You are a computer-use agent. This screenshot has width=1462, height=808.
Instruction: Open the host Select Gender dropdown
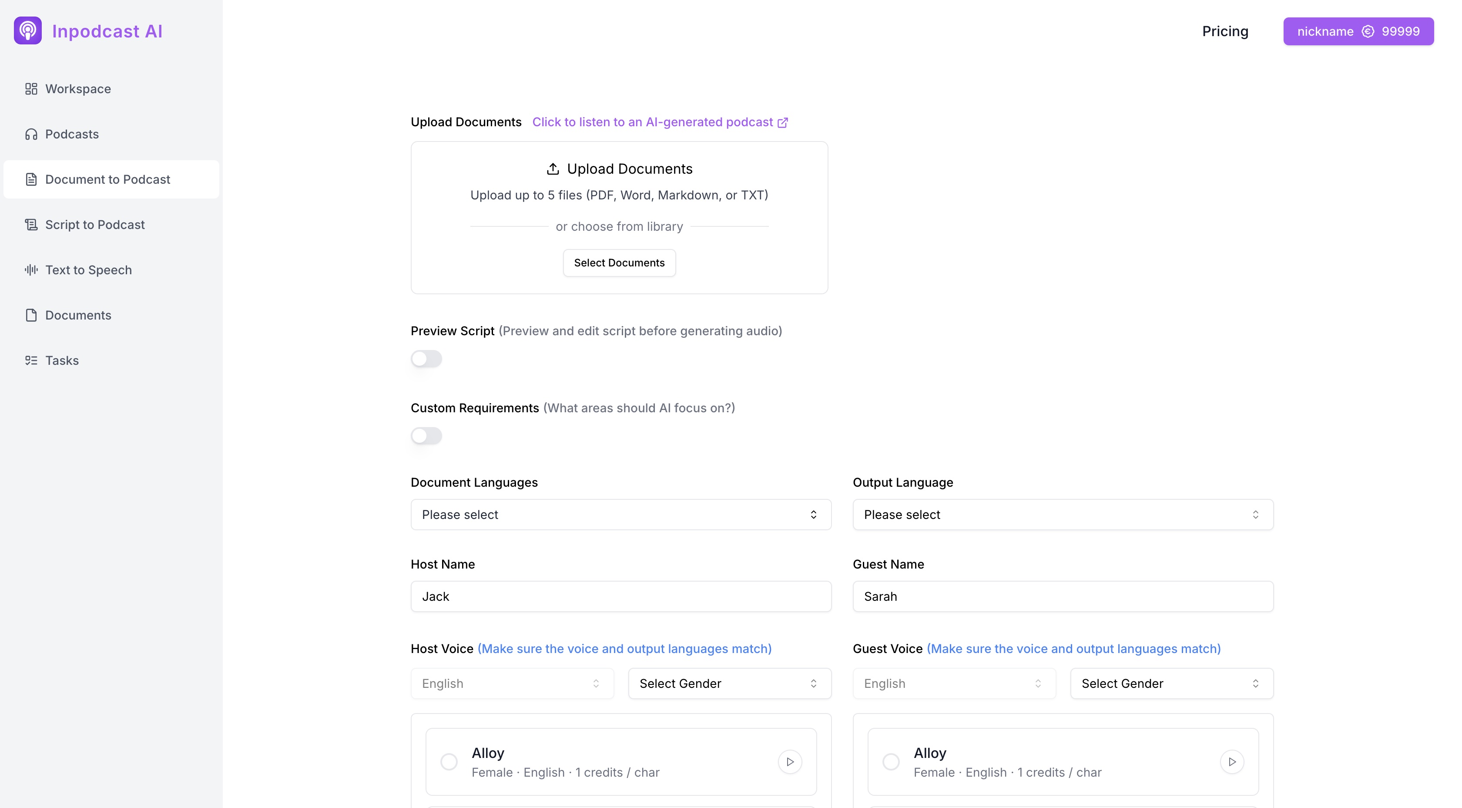click(x=729, y=683)
